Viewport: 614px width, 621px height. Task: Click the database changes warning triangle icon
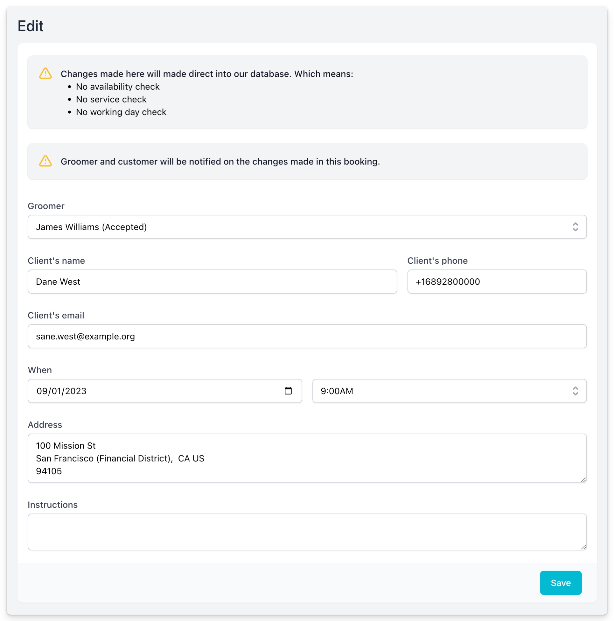tap(45, 73)
